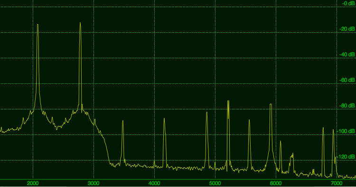
Task: Click the peak tip near 6800 Hz
Action: (323, 128)
